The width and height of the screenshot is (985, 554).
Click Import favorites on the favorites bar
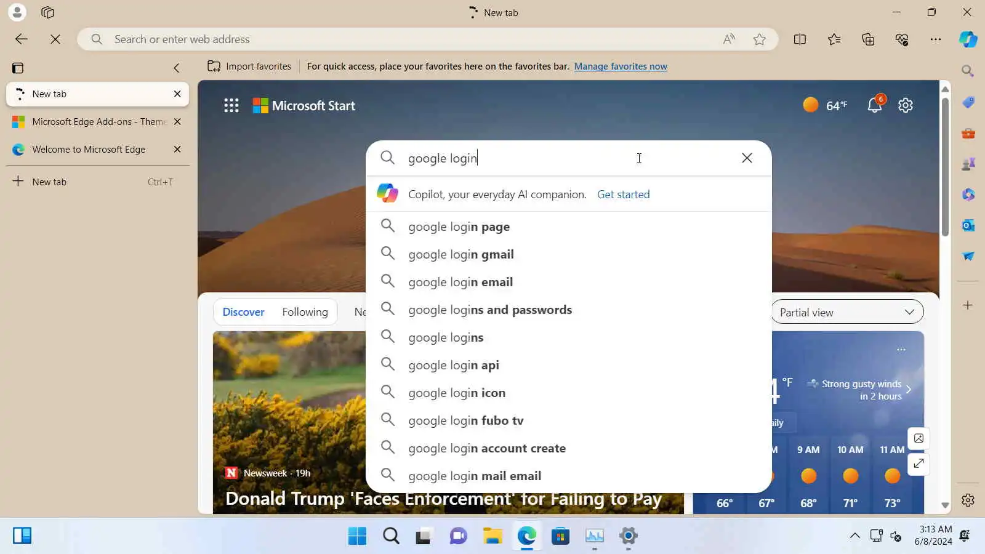click(x=249, y=66)
